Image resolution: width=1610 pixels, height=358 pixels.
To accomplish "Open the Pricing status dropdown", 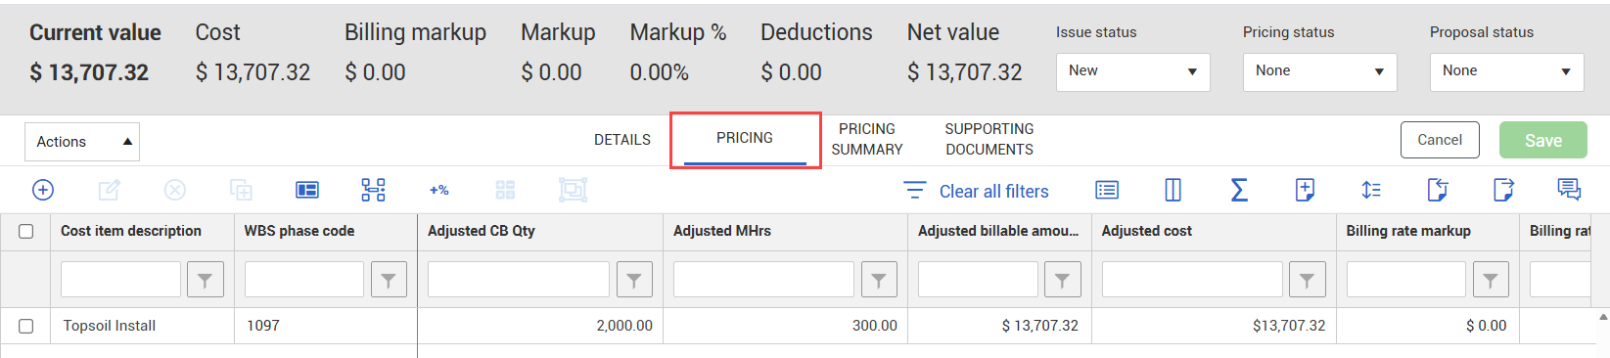I will 1319,71.
